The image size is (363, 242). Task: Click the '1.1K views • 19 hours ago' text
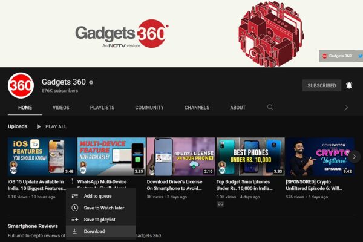click(x=31, y=197)
